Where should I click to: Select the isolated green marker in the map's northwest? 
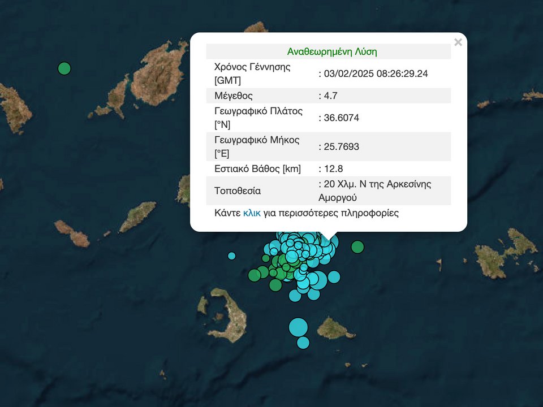(x=64, y=69)
